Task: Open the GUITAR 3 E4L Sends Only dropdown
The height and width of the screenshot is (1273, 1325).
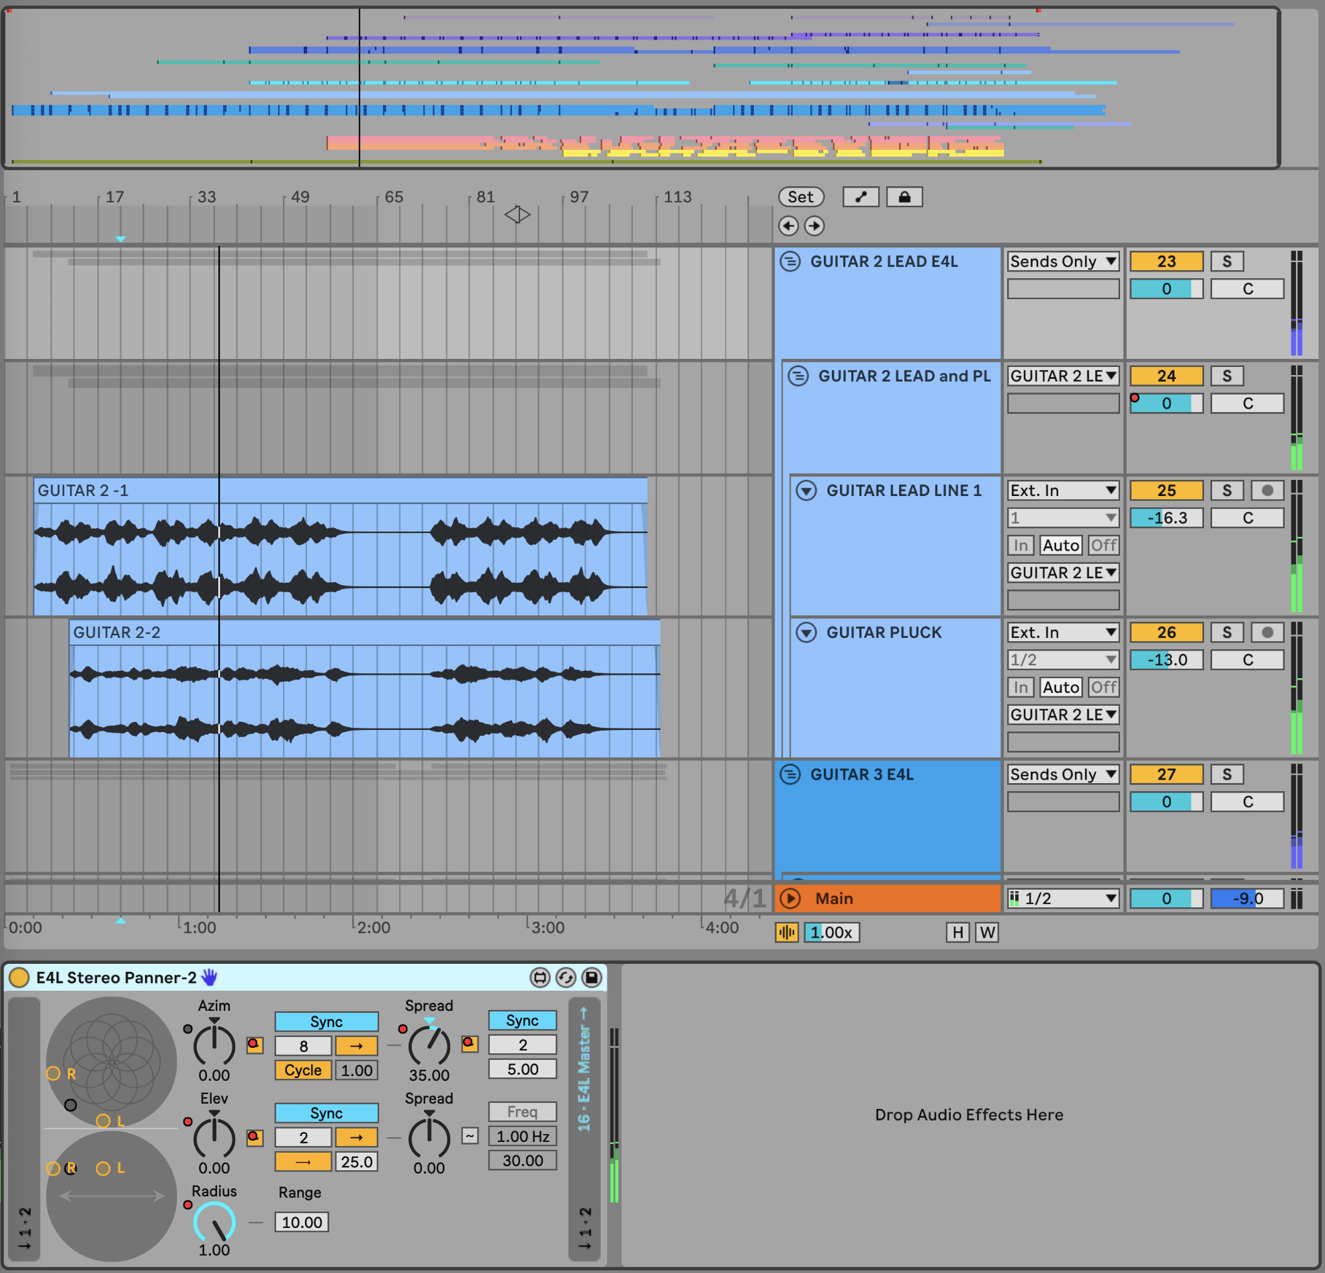Action: click(x=1062, y=774)
